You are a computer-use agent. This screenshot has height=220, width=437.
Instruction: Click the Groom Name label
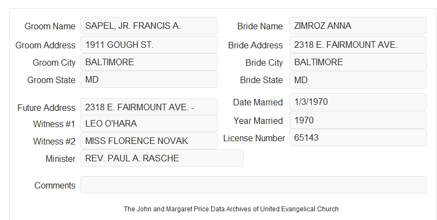[x=50, y=26]
